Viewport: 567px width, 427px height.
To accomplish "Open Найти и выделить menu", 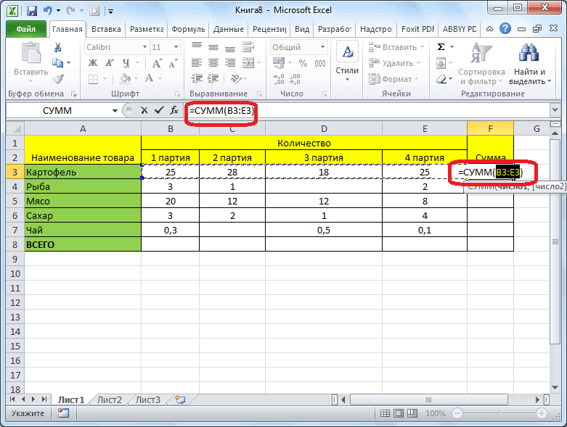I will click(530, 64).
